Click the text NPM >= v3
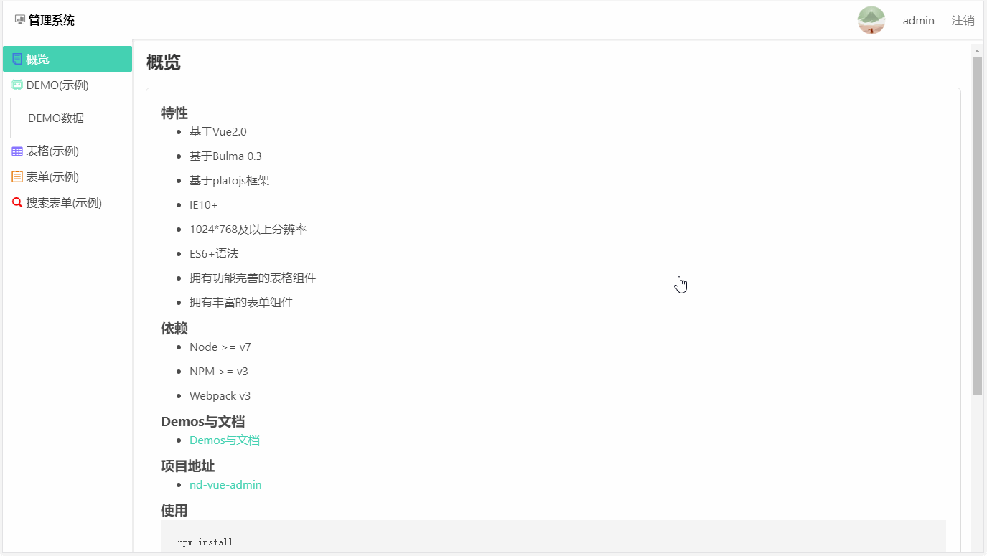 pyautogui.click(x=219, y=371)
